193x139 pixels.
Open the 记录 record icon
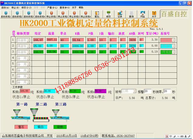point(120,14)
